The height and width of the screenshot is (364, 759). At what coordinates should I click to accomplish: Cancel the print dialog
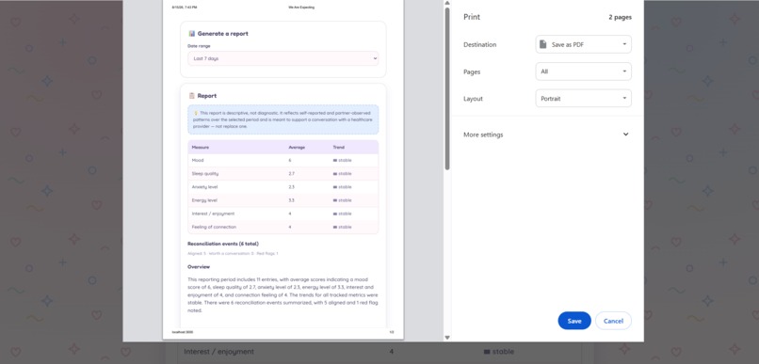coord(613,321)
